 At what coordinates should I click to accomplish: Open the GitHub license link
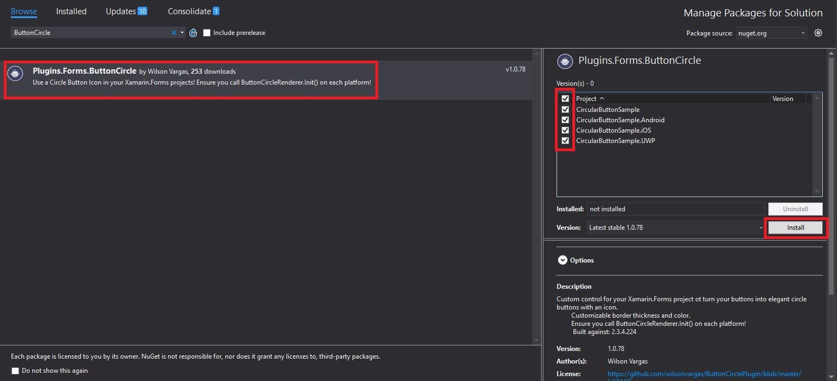pos(704,374)
